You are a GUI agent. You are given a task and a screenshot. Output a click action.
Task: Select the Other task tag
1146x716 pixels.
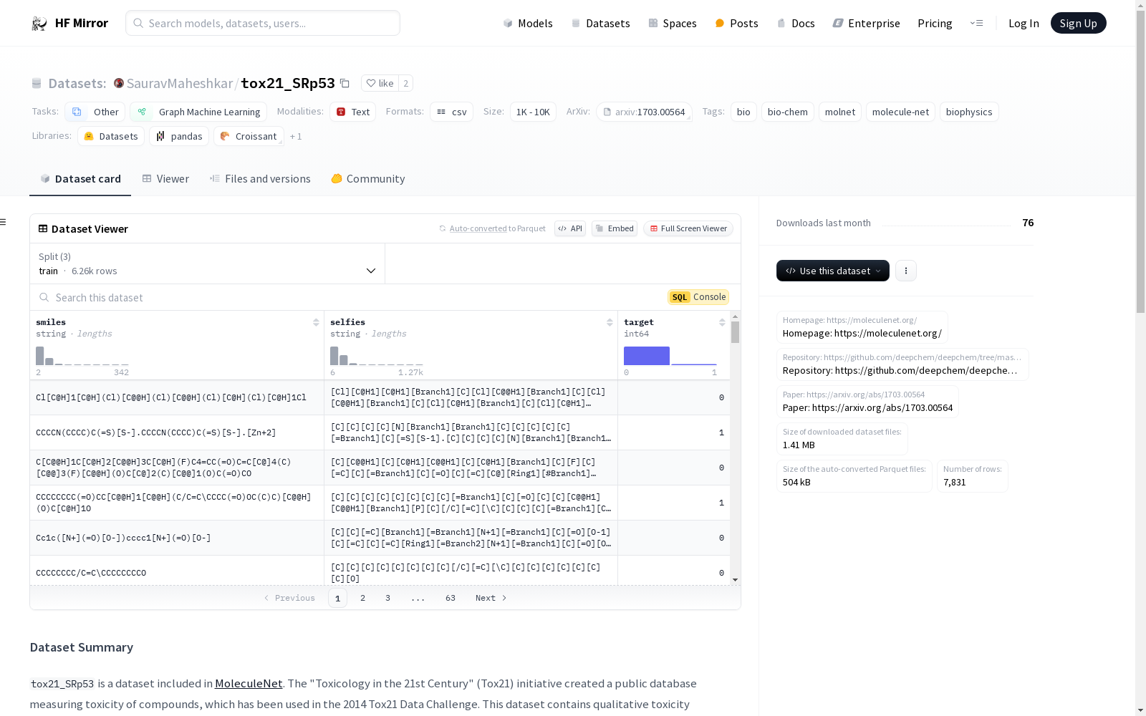click(x=95, y=112)
